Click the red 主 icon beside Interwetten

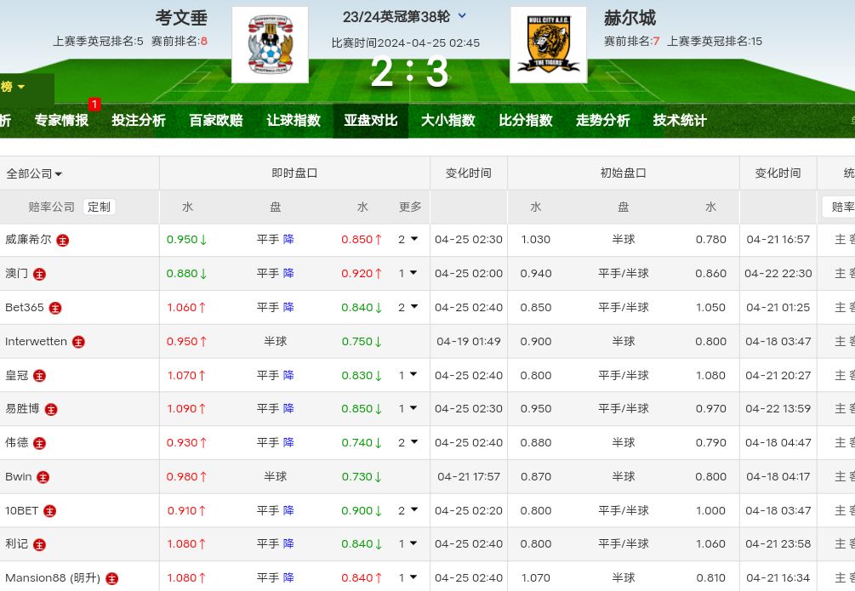pyautogui.click(x=78, y=342)
